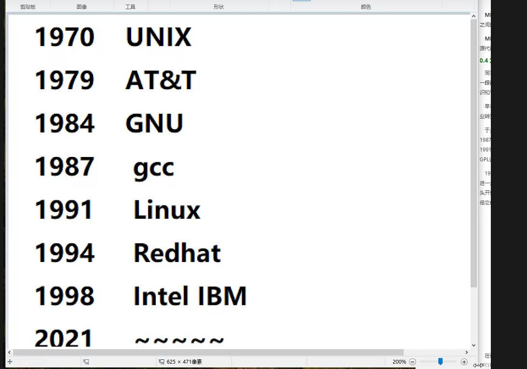
Task: Expand the 形状 shapes gallery
Action: click(219, 7)
